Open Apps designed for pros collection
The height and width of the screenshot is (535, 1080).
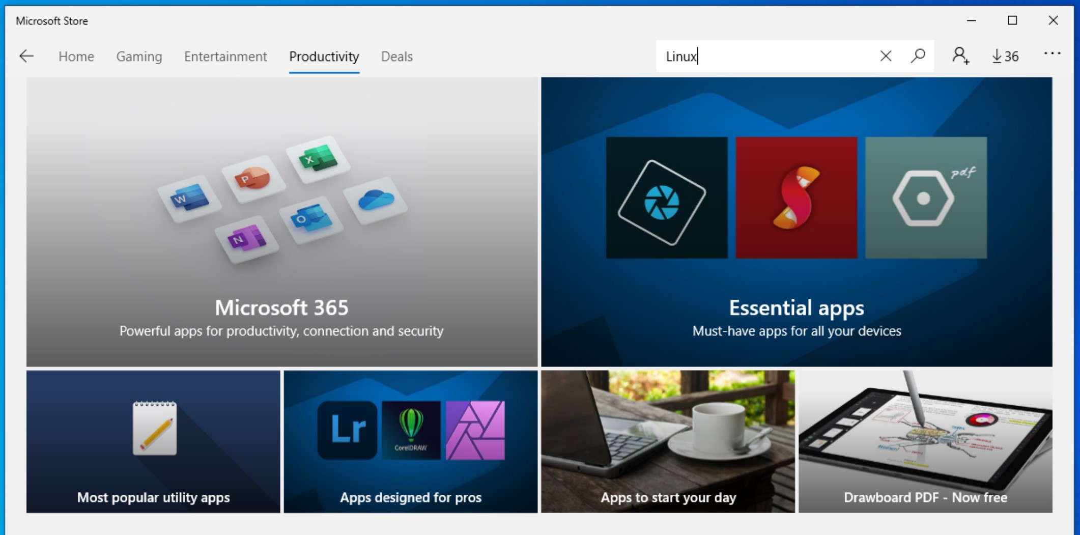point(411,441)
